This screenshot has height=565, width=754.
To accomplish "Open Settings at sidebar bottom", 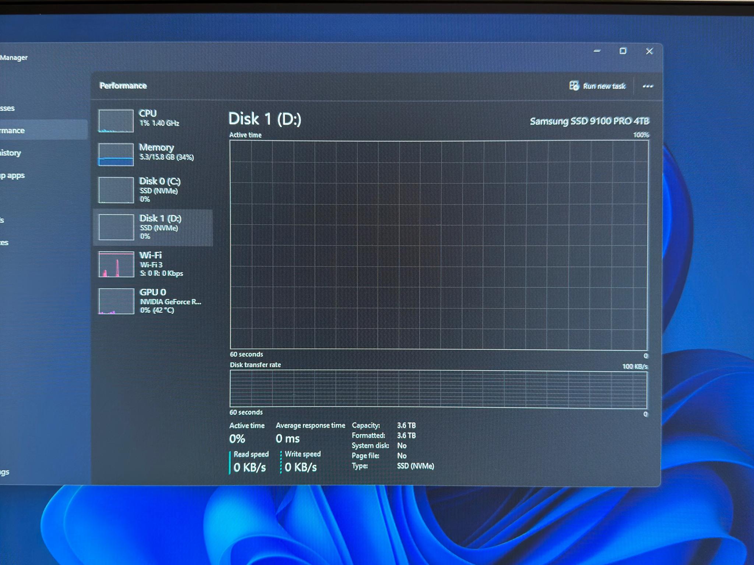I will [x=43, y=472].
